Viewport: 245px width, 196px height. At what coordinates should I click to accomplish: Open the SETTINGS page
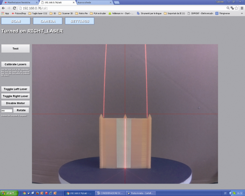[80, 21]
